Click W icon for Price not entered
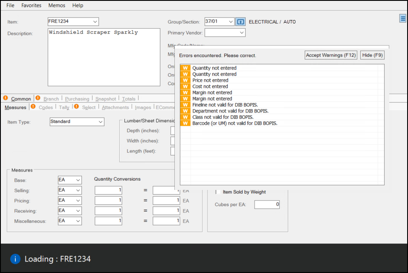 tap(185, 80)
